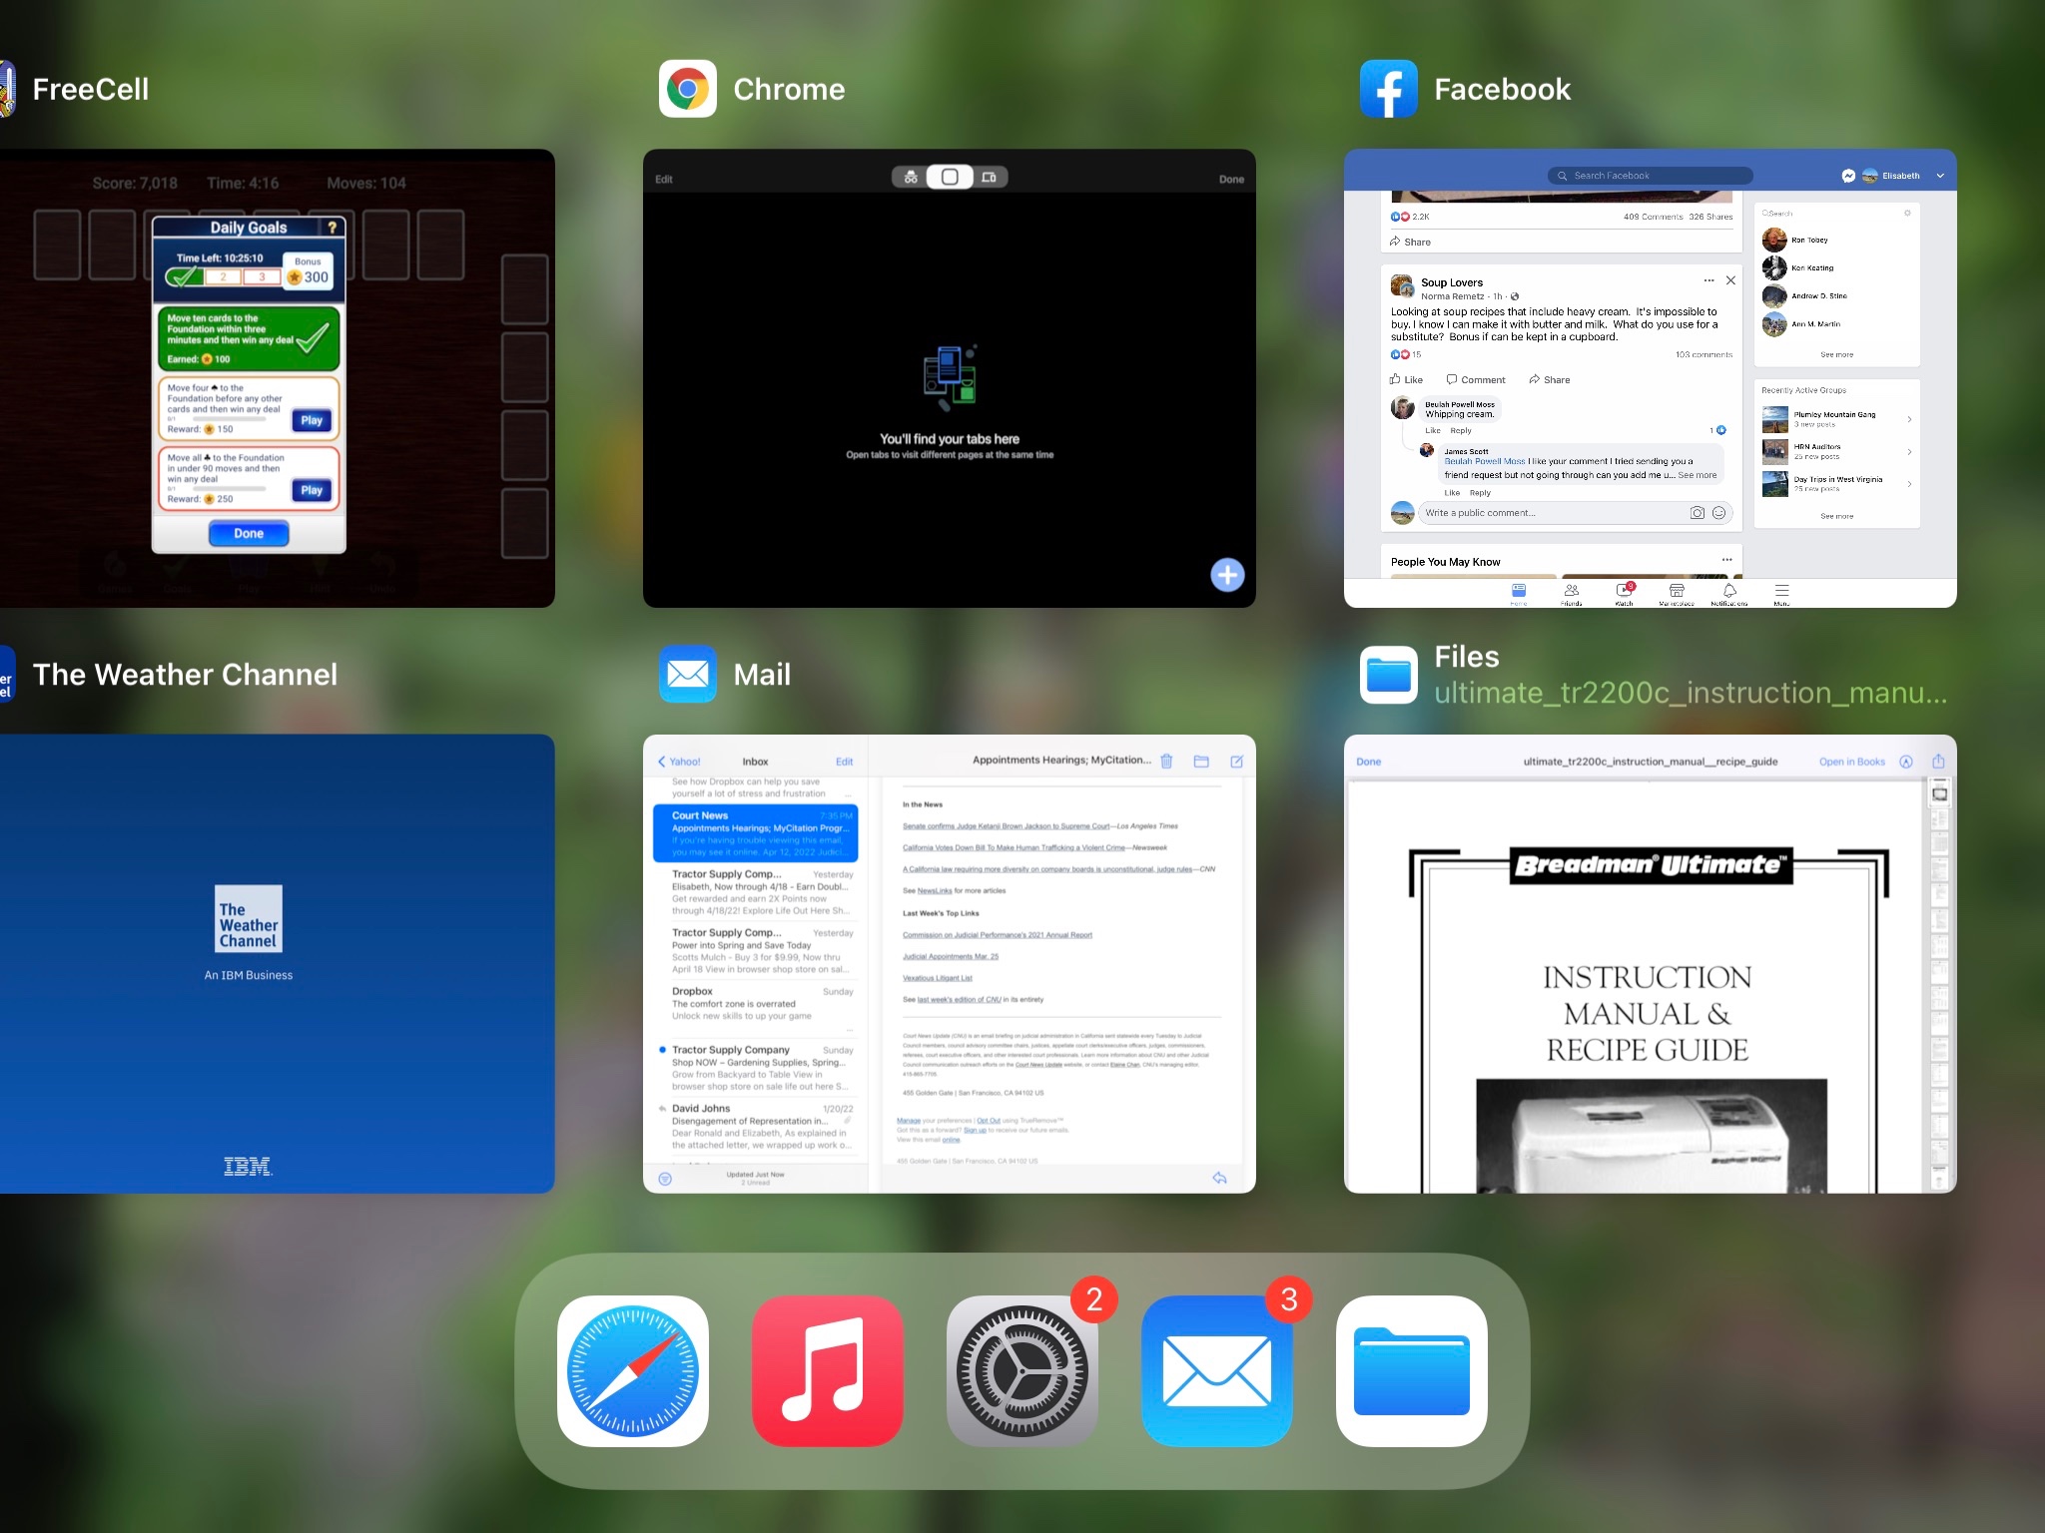Select Chrome regular tabs view toggle

tap(950, 178)
